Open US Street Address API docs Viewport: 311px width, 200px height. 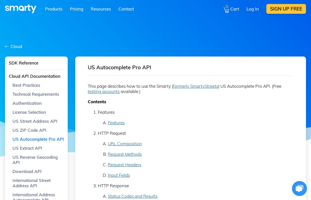pyautogui.click(x=35, y=121)
